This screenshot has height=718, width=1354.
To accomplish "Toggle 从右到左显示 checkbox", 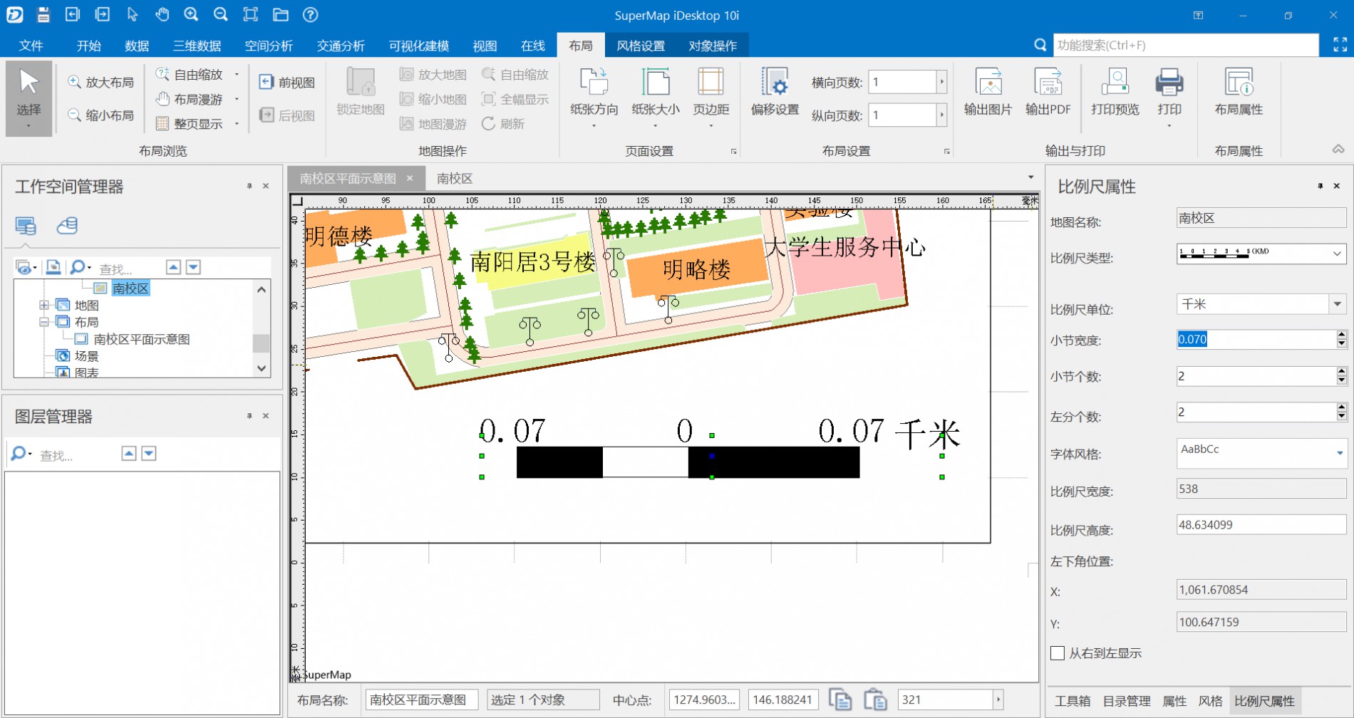I will pyautogui.click(x=1058, y=653).
